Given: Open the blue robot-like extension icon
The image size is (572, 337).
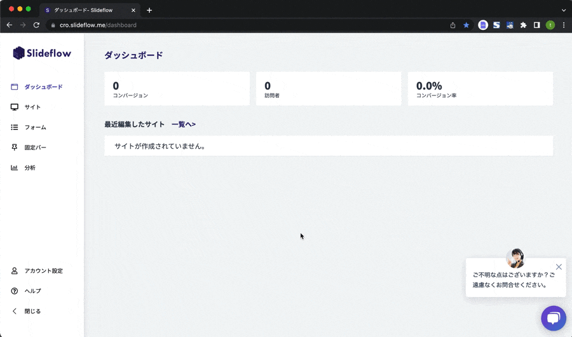Looking at the screenshot, I should pyautogui.click(x=510, y=25).
